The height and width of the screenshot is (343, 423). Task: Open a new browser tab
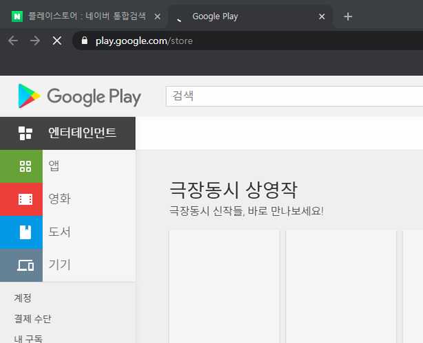click(348, 16)
